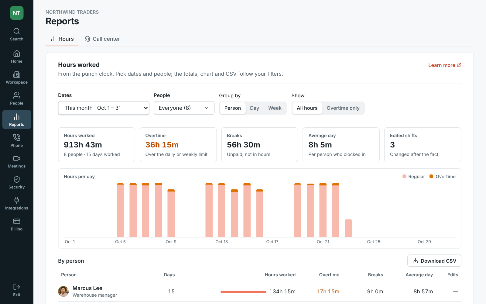Group hours by Day

255,108
